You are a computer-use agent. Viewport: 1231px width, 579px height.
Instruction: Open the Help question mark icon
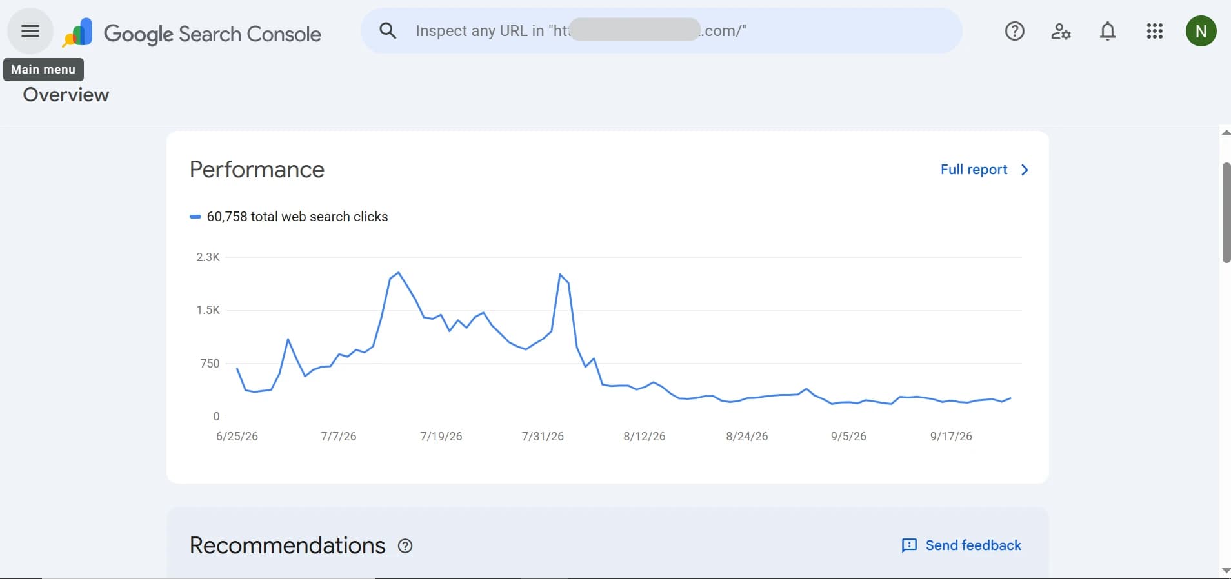click(1015, 31)
